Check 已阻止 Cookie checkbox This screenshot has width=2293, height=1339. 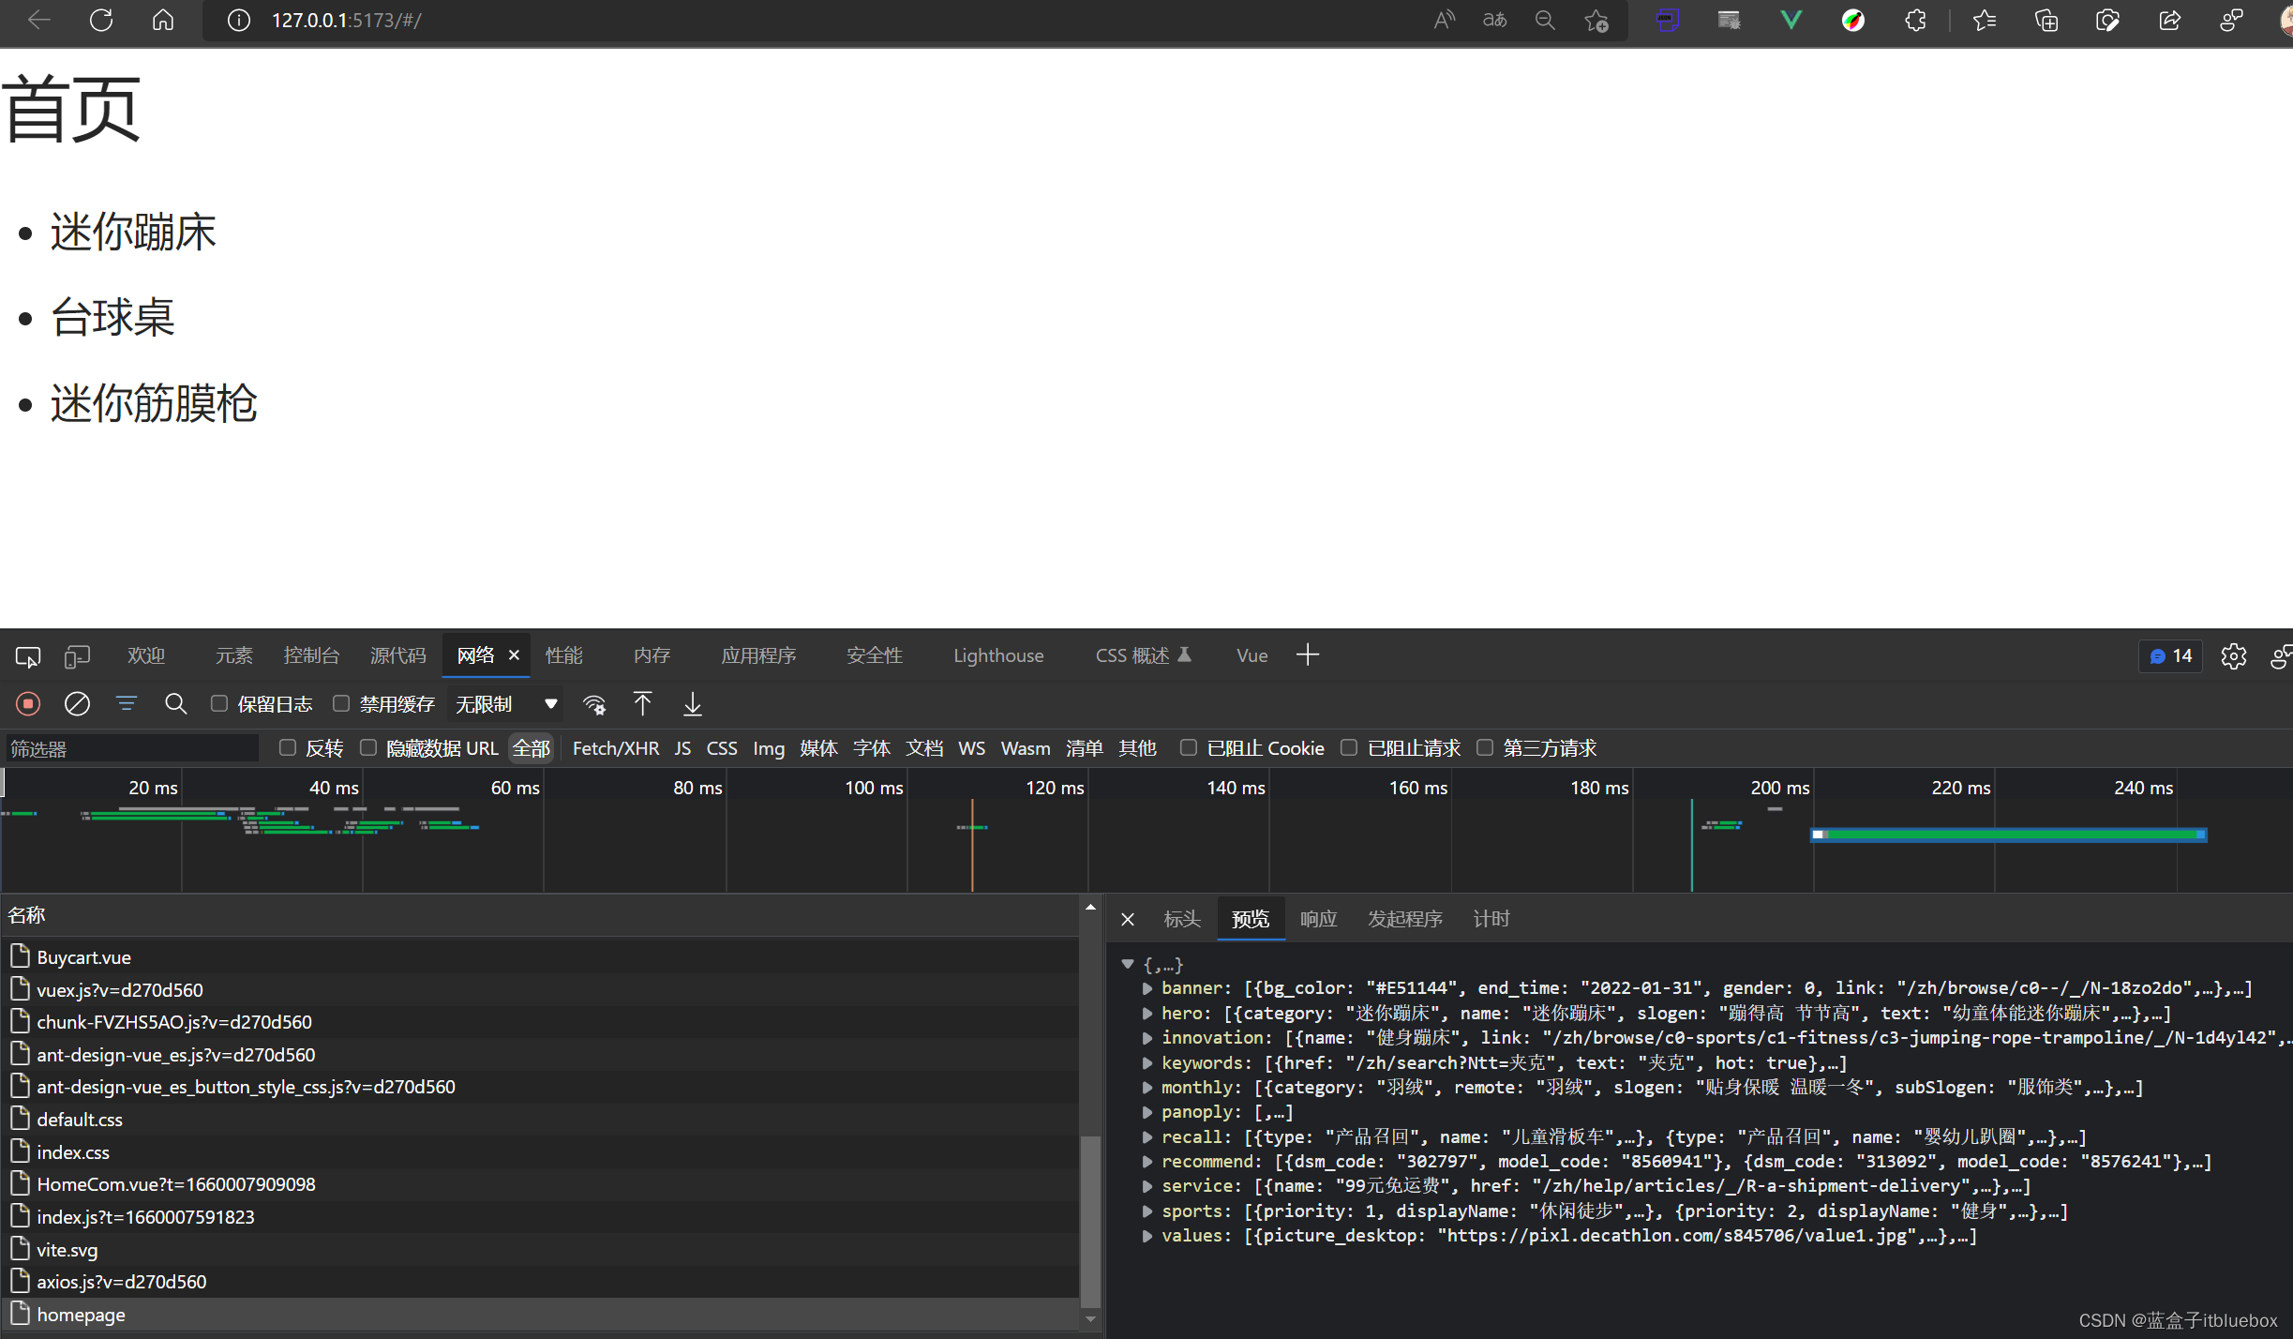tap(1188, 747)
